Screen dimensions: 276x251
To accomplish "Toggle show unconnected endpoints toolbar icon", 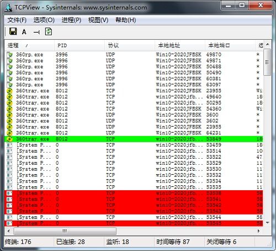I will click(x=37, y=33).
